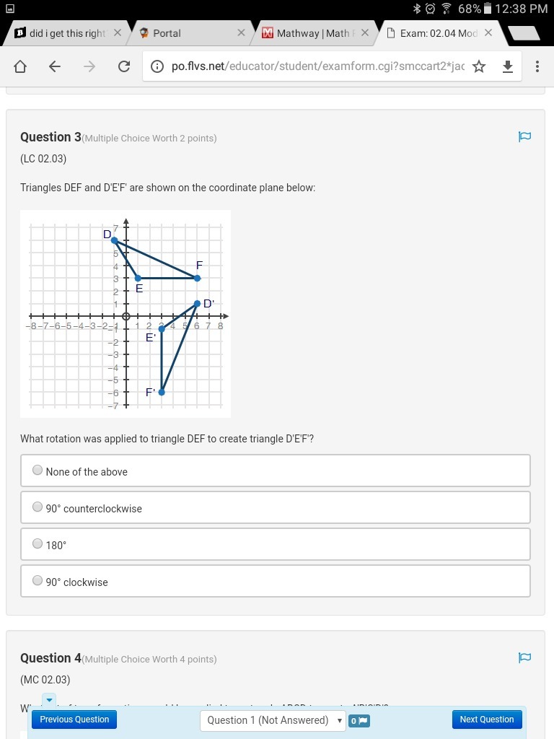The width and height of the screenshot is (554, 739).
Task: Click the Next Question button
Action: click(x=486, y=720)
